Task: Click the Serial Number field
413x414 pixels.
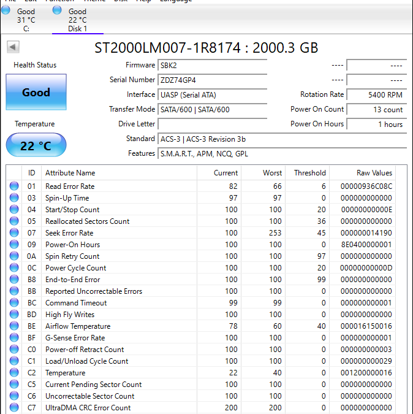Action: click(213, 80)
